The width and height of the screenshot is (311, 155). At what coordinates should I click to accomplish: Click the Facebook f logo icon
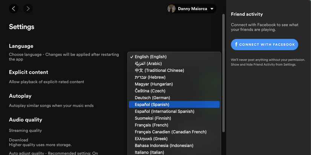(x=236, y=44)
